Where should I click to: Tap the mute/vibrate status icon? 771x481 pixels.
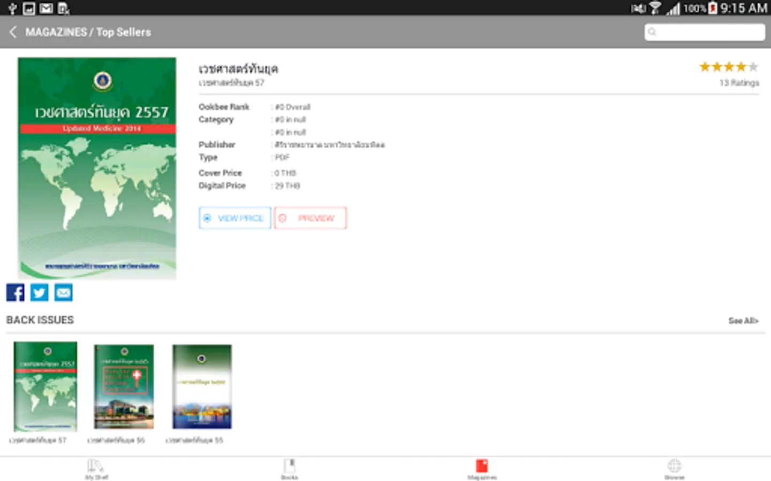pyautogui.click(x=638, y=8)
